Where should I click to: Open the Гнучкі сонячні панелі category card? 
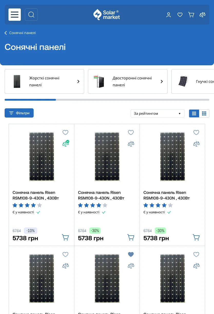pos(193,81)
